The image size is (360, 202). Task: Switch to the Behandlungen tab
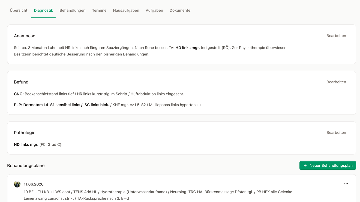pyautogui.click(x=73, y=10)
